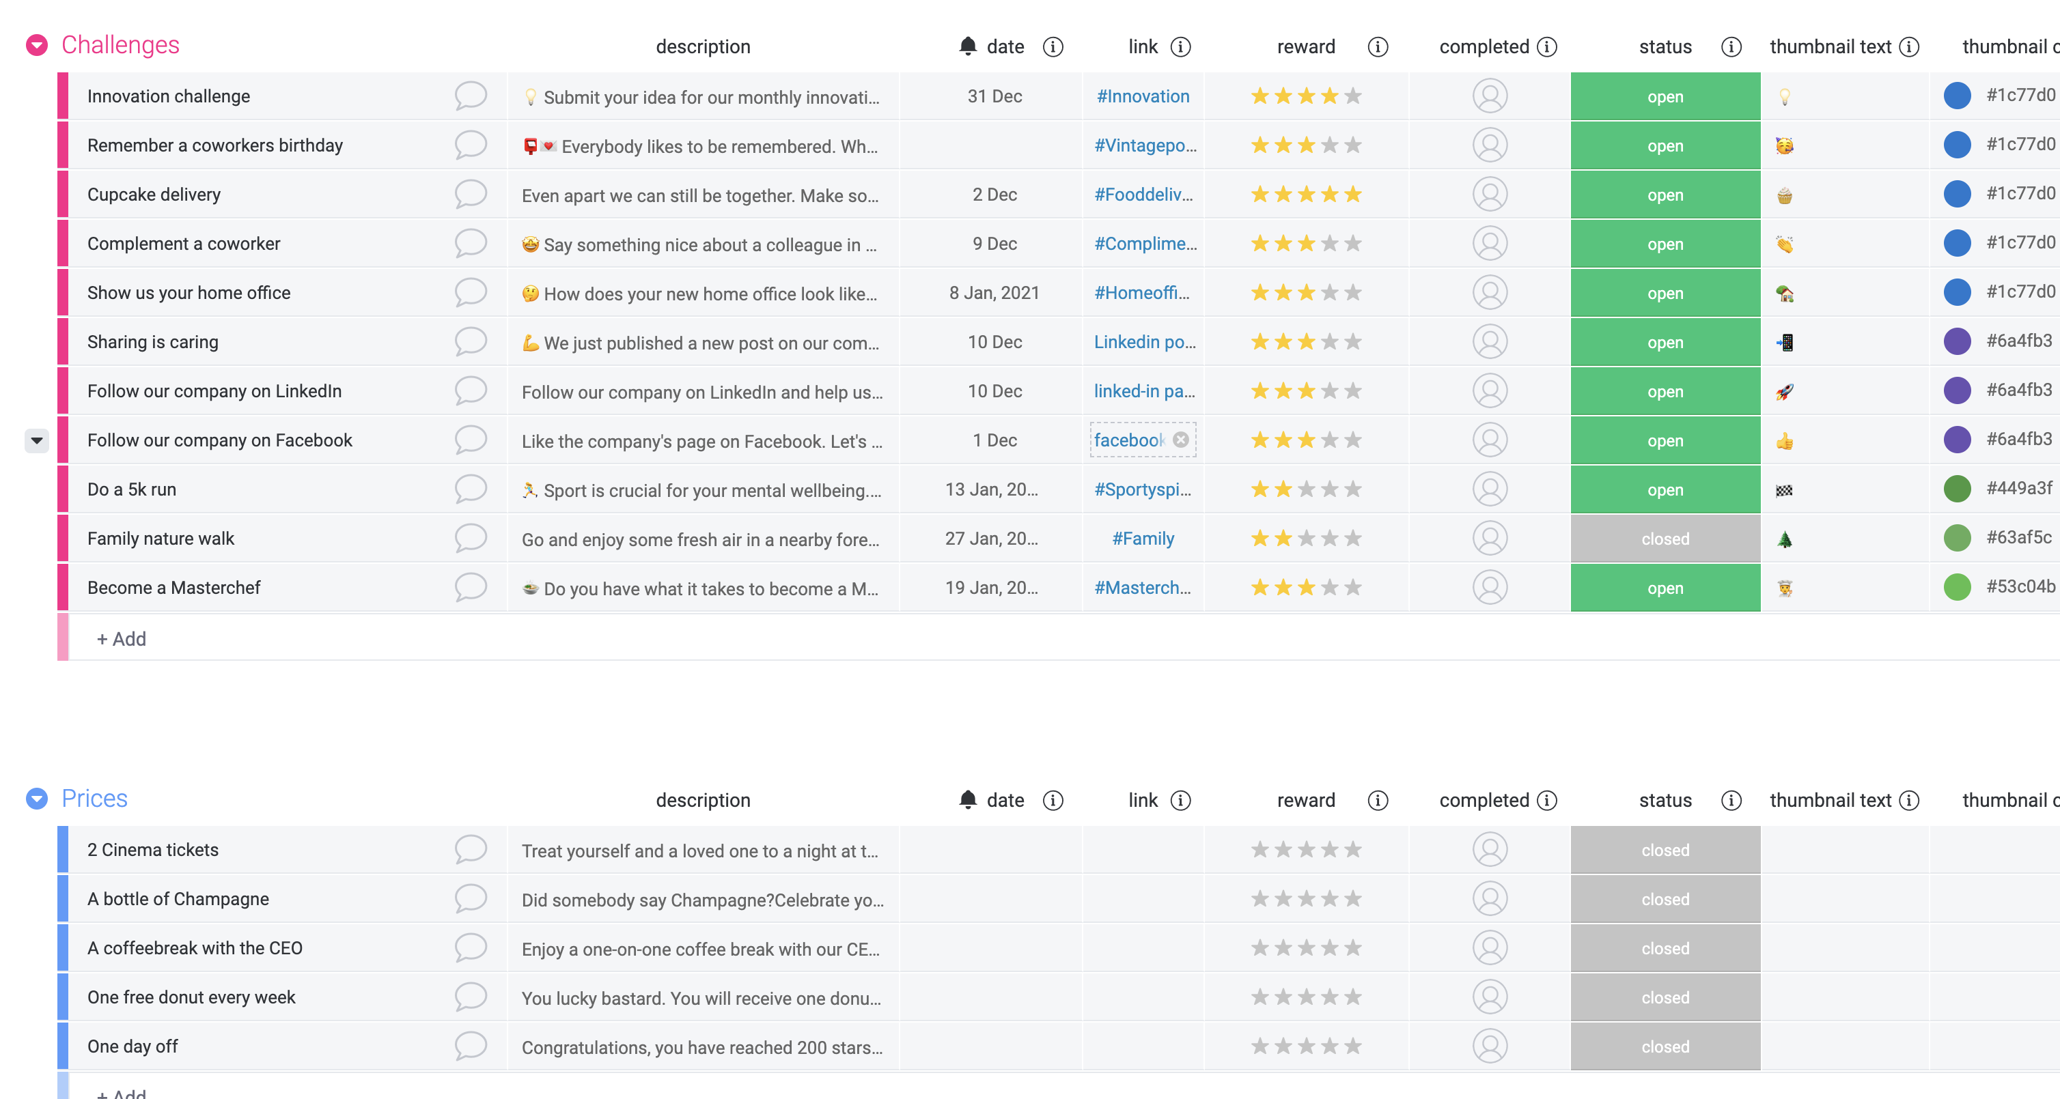Click info icon beside Challenges reward header
This screenshot has width=2060, height=1099.
point(1377,47)
